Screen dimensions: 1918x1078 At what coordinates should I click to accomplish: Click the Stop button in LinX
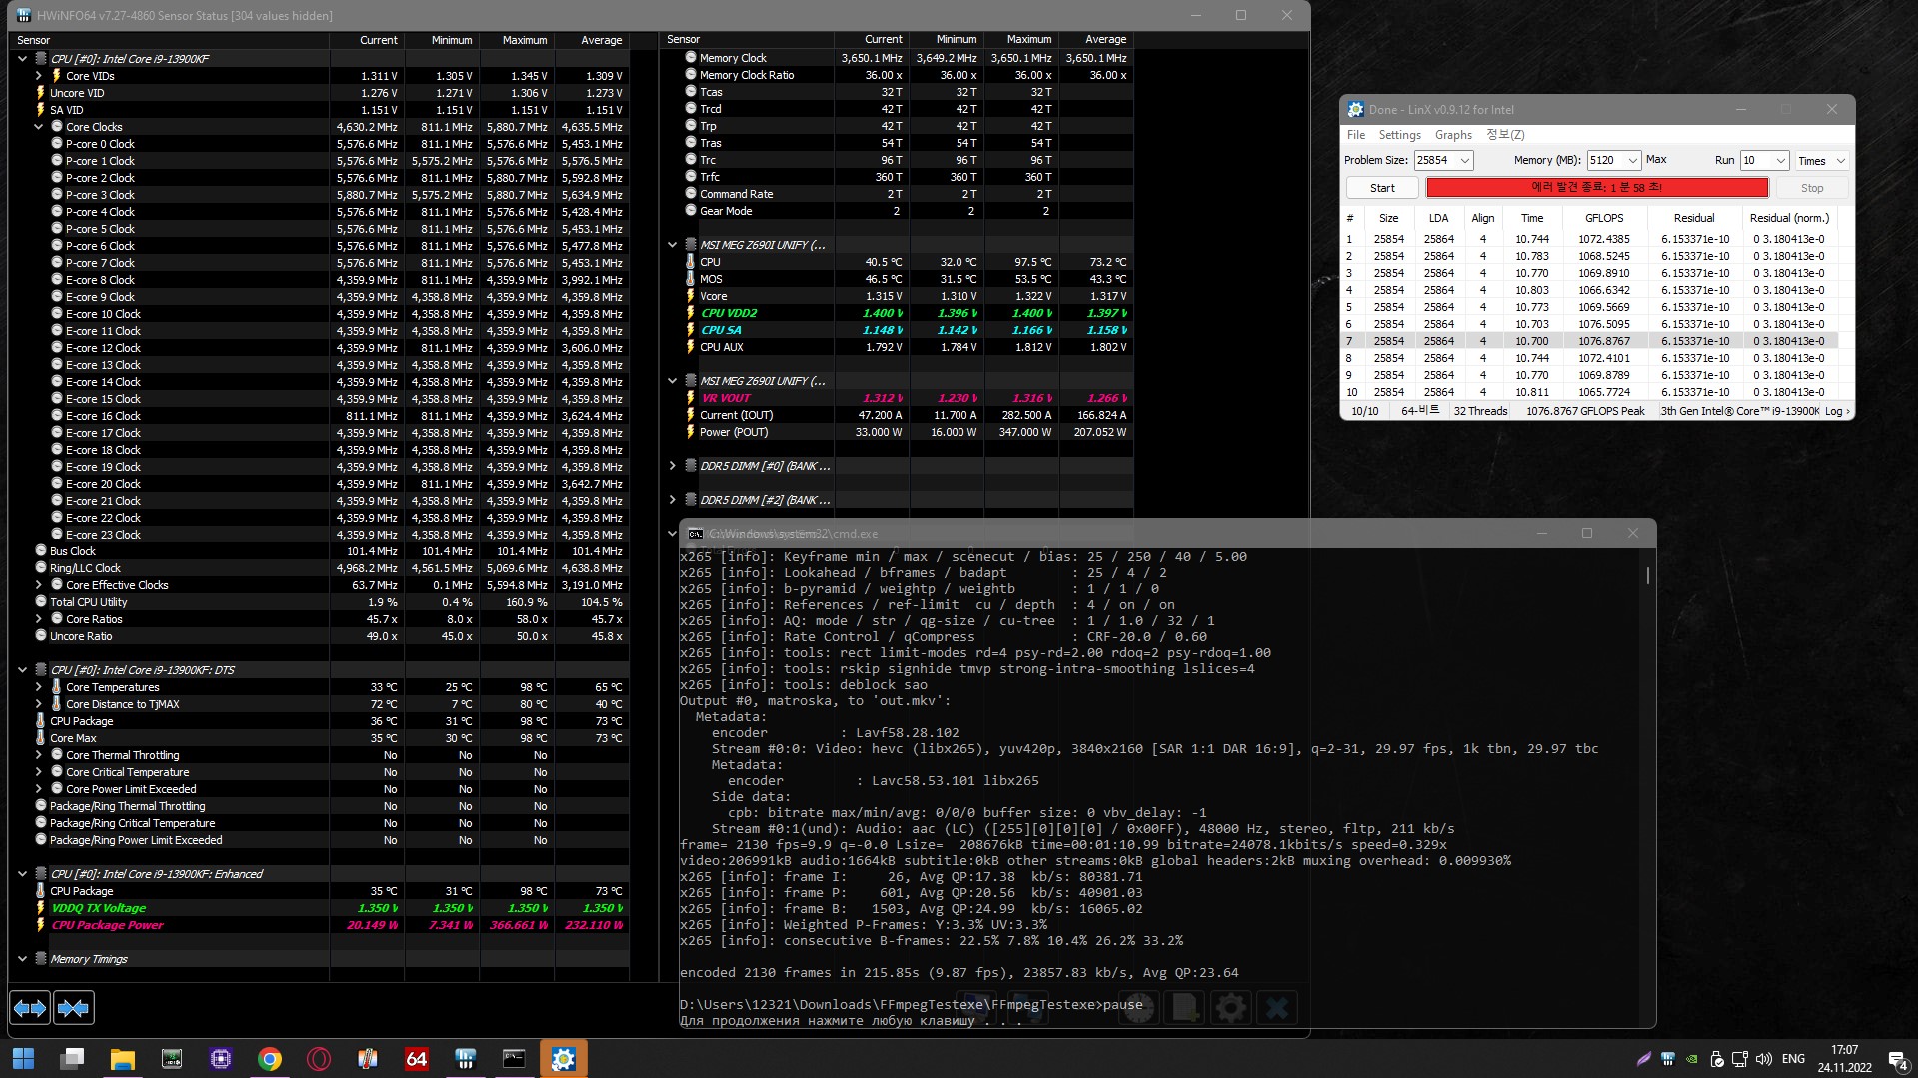click(1811, 188)
